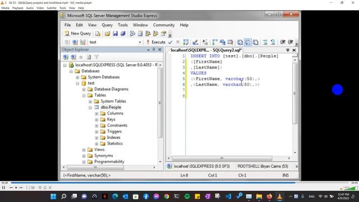359x202 pixels.
Task: Select Results to Text option
Action: coord(240,42)
